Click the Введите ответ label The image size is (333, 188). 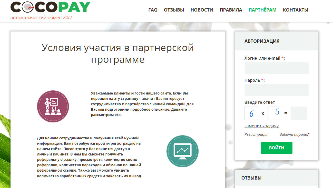coord(260,102)
